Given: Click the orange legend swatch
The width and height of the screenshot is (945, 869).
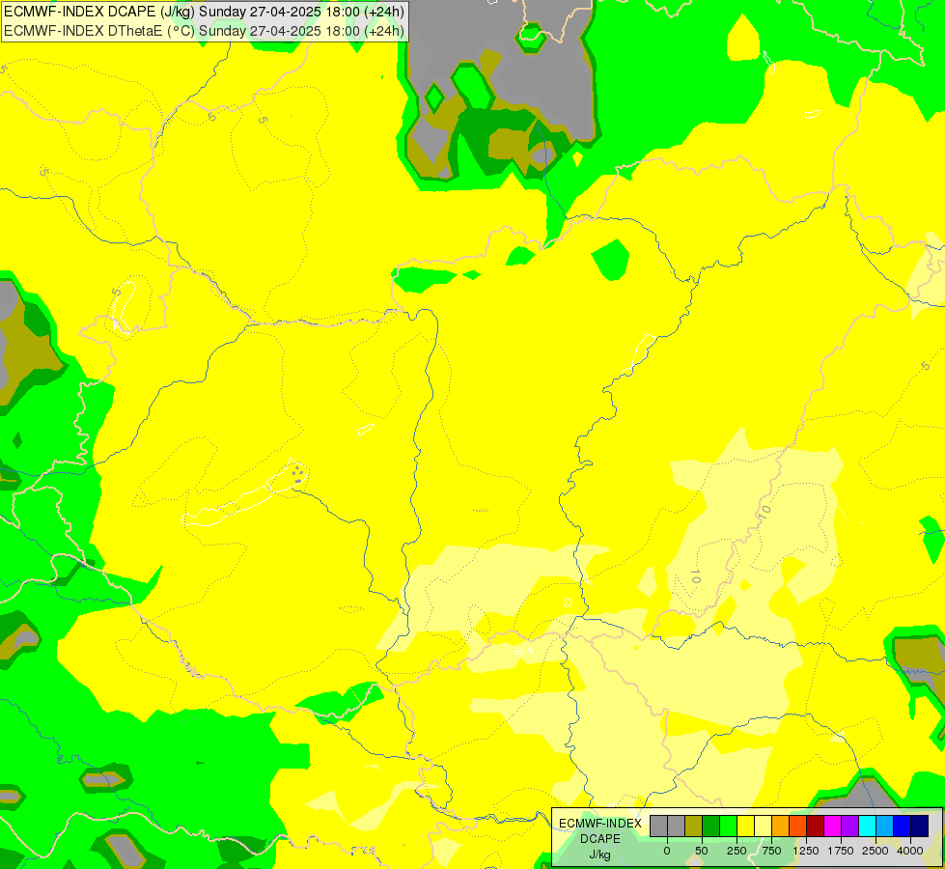Looking at the screenshot, I should click(x=781, y=827).
